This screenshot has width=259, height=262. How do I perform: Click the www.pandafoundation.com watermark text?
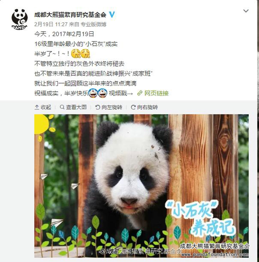tap(215, 255)
